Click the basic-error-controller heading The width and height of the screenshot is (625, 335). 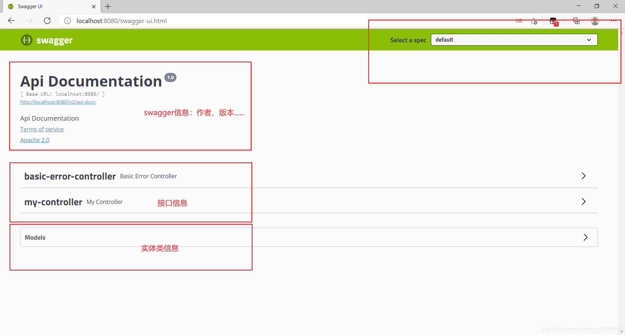pyautogui.click(x=70, y=176)
